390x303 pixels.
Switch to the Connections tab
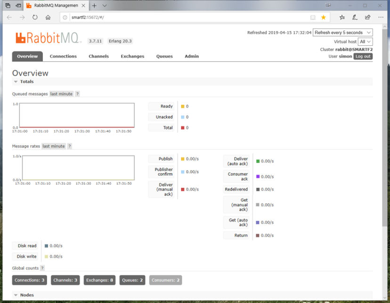pos(63,56)
